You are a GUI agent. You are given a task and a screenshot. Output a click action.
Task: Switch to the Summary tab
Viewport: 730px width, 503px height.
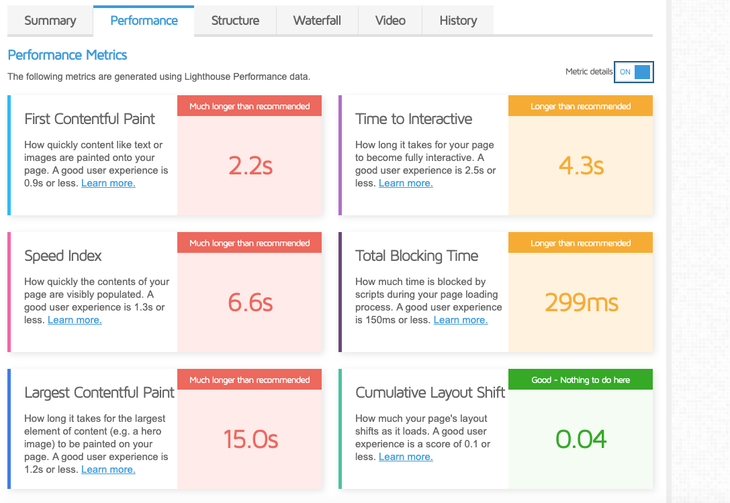[x=50, y=20]
